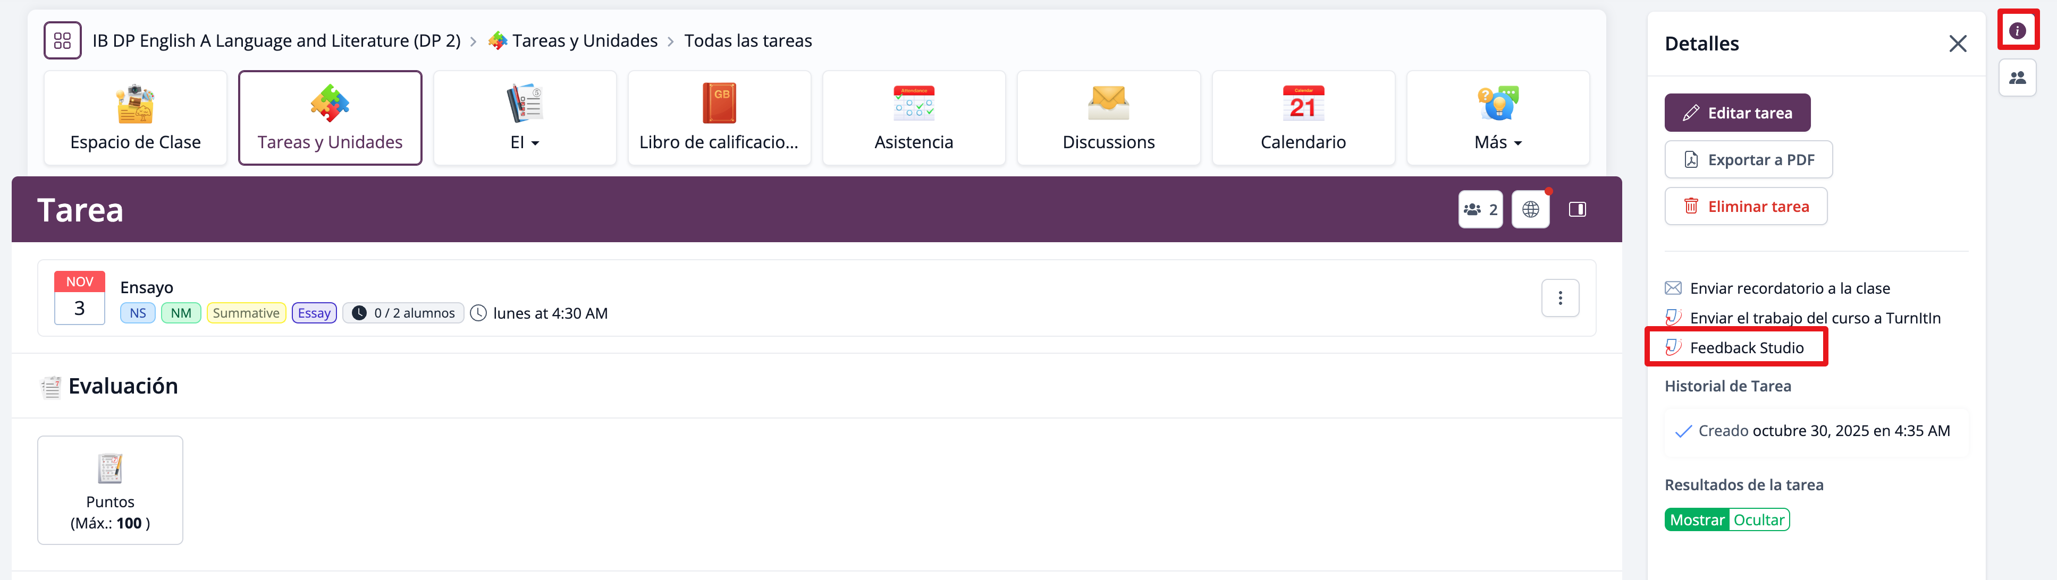Open the Ensayo three-dot options menu
Image resolution: width=2057 pixels, height=580 pixels.
tap(1559, 298)
